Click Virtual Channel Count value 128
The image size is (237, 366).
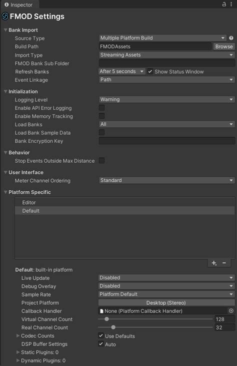[224, 319]
